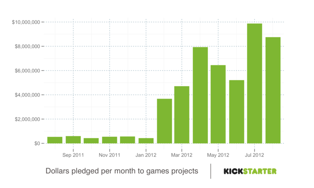Click the tallest bar for July 2012
This screenshot has height=188, width=314.
[x=254, y=83]
